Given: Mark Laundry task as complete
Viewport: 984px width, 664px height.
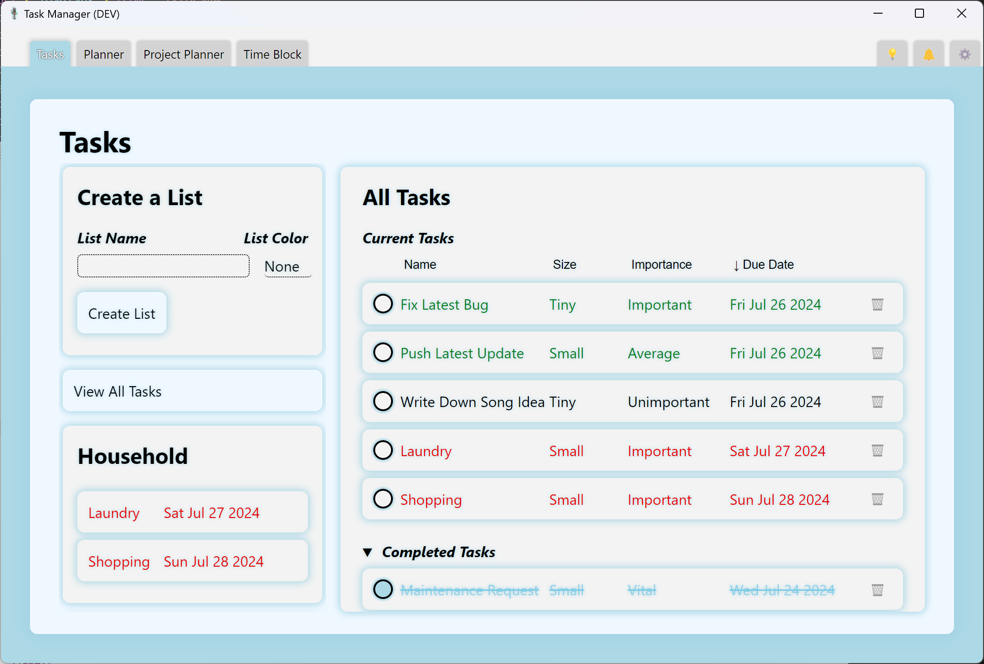Looking at the screenshot, I should [x=383, y=450].
